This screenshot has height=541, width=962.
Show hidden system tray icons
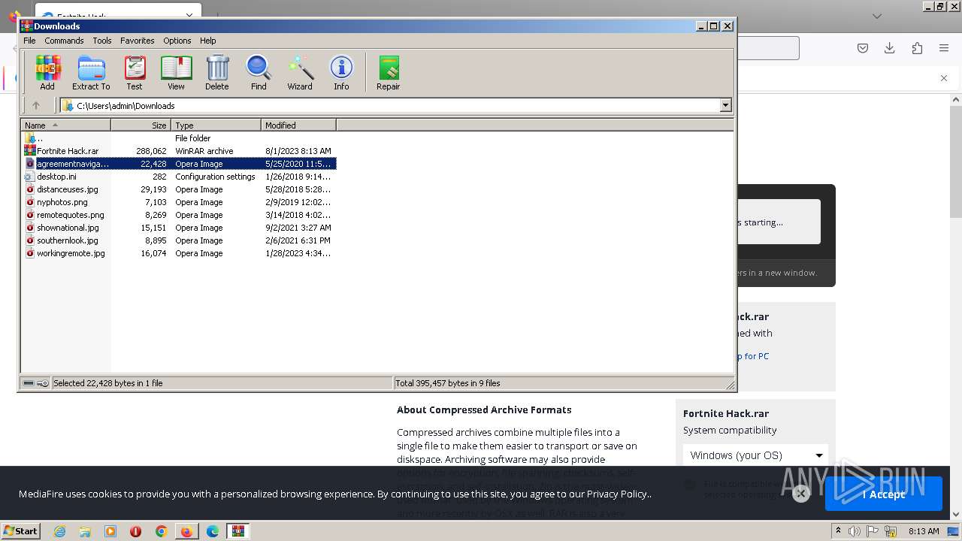click(839, 530)
